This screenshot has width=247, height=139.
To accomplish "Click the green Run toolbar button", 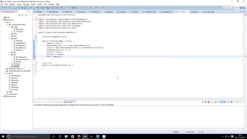I will click(x=42, y=8).
